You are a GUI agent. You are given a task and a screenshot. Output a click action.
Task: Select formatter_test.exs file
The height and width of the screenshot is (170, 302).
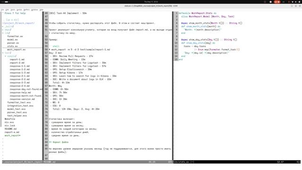[x=19, y=102]
